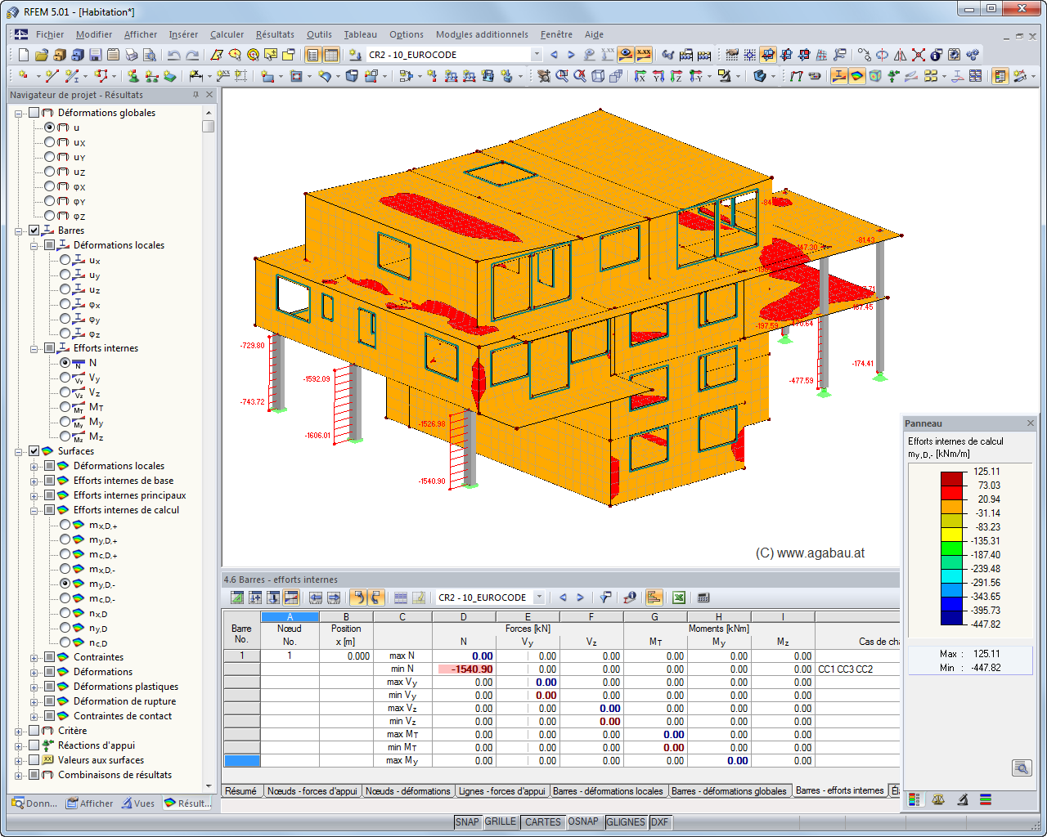Image resolution: width=1047 pixels, height=837 pixels.
Task: Click the zoom window magnifier icon
Action: pyautogui.click(x=562, y=76)
